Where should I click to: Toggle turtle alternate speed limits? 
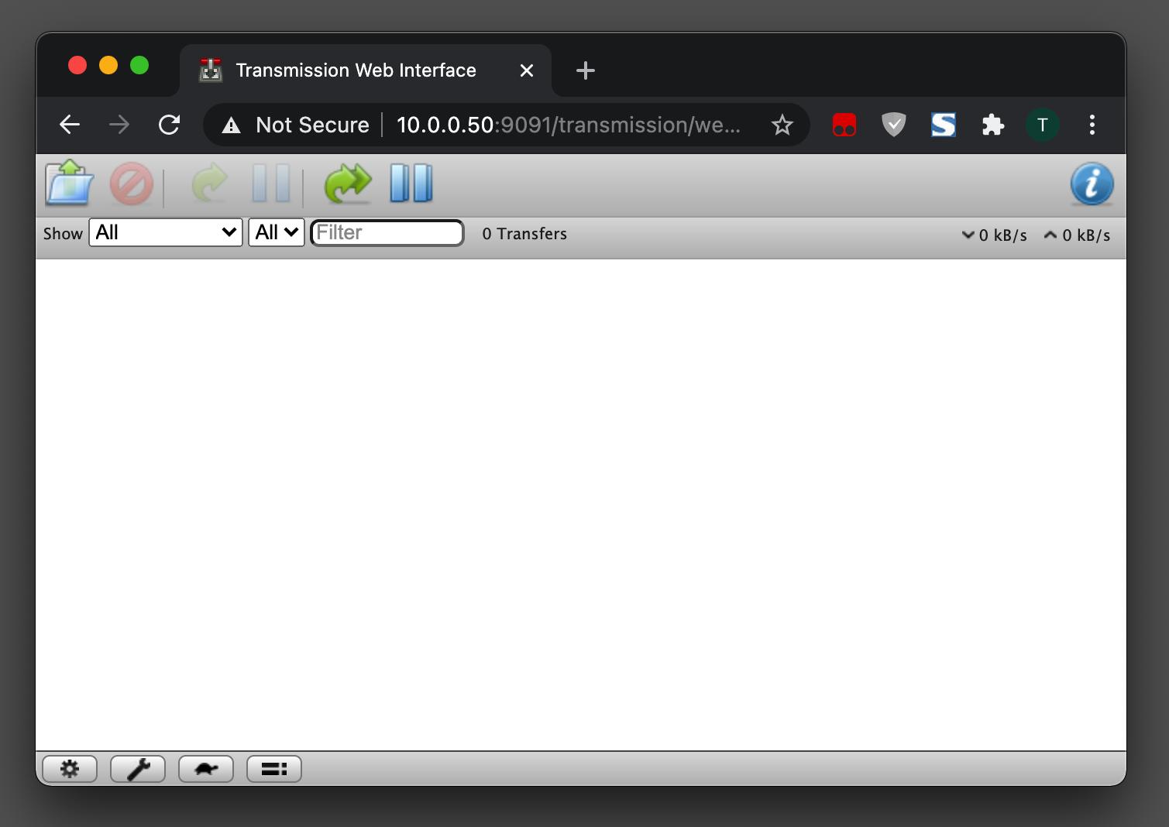(206, 769)
